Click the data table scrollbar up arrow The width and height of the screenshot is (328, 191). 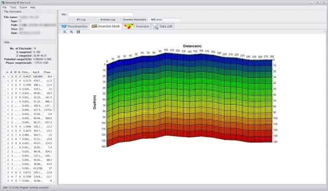(x=54, y=77)
